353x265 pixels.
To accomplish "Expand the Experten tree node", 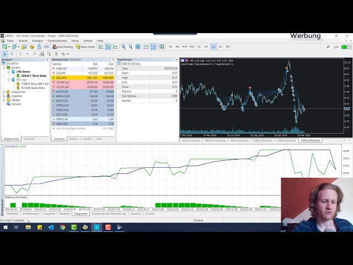I will click(x=3, y=96).
